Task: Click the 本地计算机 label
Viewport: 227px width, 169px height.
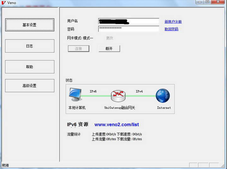Action: [x=77, y=108]
